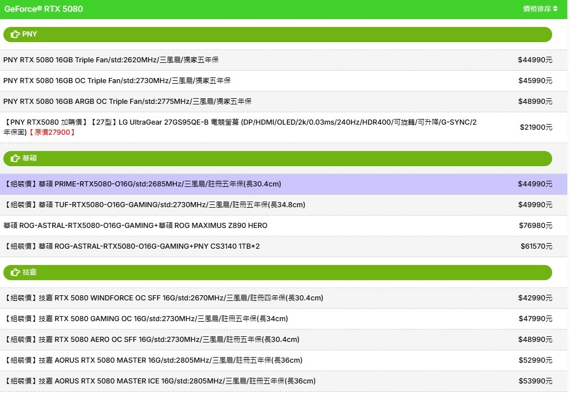Click the $61570元 price
The image size is (569, 393).
(536, 246)
